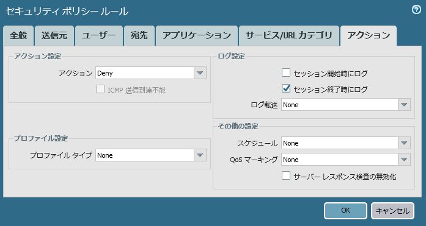
Task: Open the help icon in the title bar
Action: [416, 10]
